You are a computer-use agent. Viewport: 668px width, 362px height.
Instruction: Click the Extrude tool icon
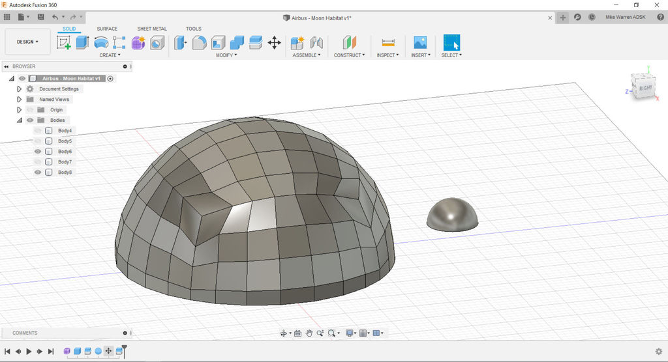82,43
